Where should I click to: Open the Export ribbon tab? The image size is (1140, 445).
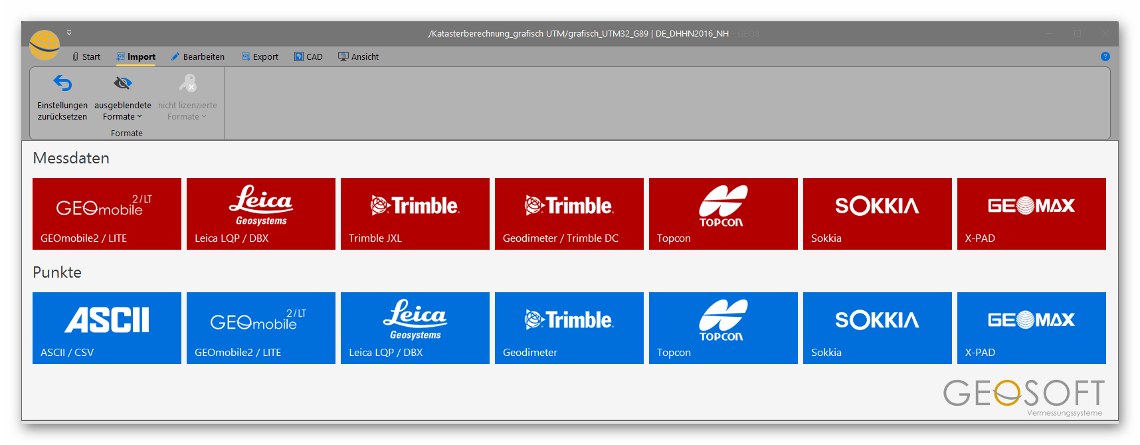pos(260,57)
